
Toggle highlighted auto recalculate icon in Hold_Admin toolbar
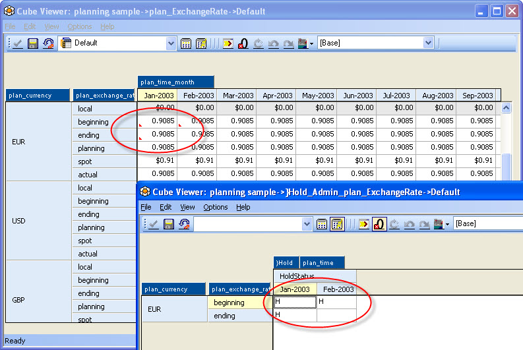pyautogui.click(x=337, y=224)
